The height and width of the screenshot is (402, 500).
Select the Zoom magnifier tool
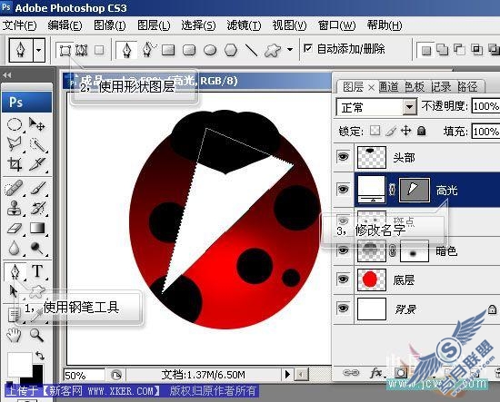36,335
